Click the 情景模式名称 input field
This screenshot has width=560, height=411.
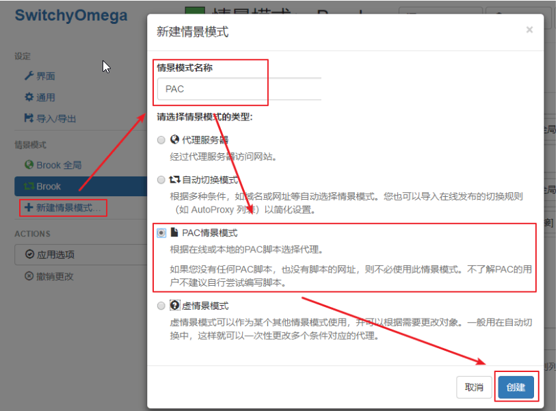coord(239,89)
